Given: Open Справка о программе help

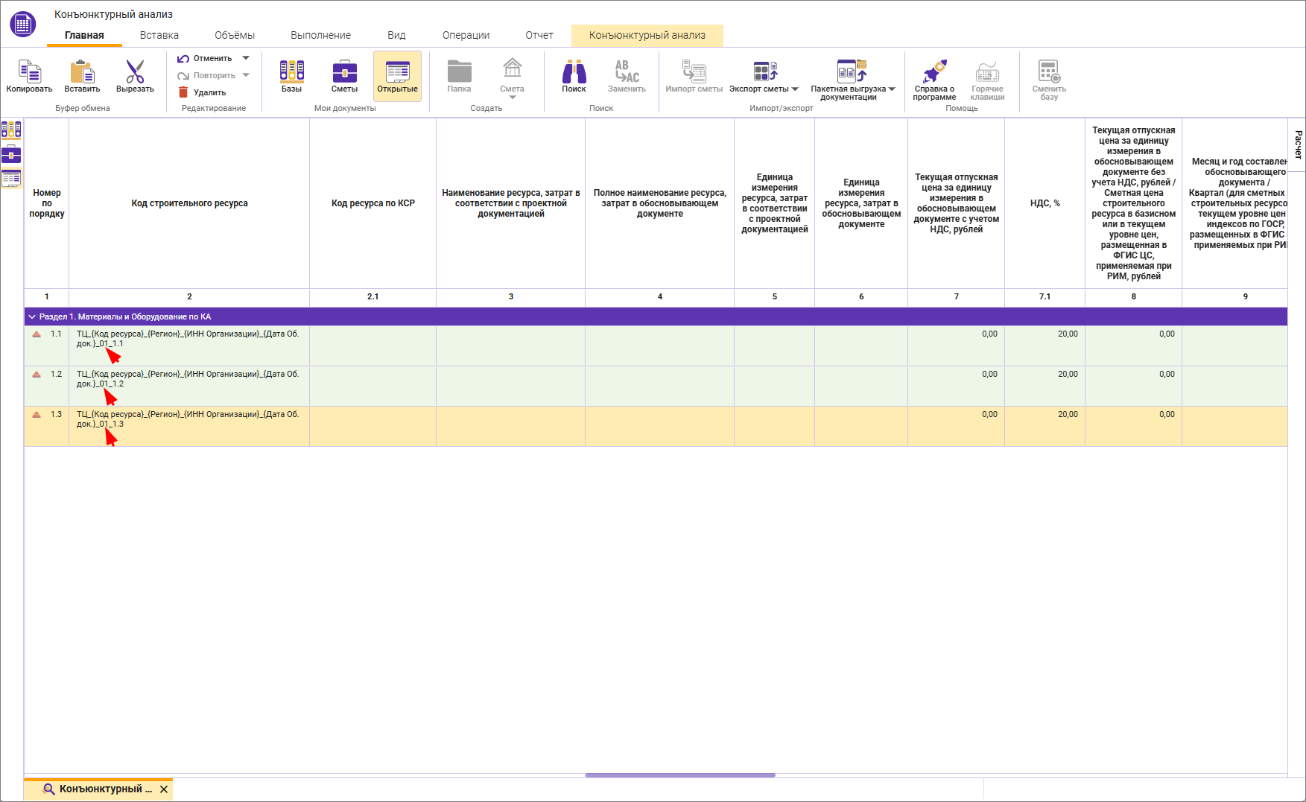Looking at the screenshot, I should click(934, 73).
